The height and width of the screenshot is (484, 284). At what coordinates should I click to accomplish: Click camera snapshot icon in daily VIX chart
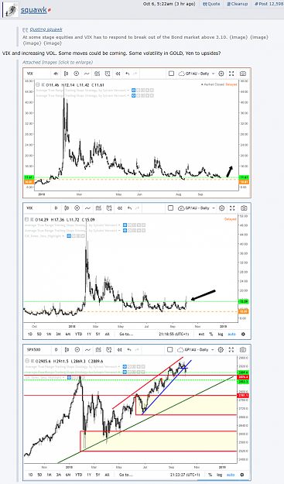[x=244, y=208]
